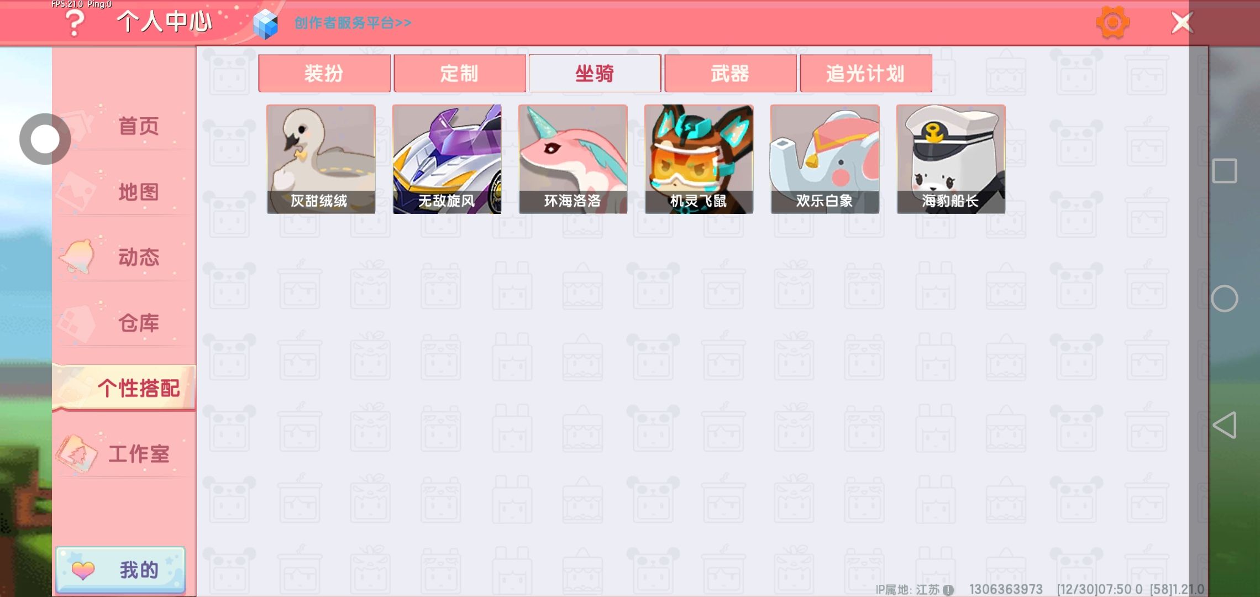1260x597 pixels.
Task: Select the 灰甜绒绒 swan mount
Action: pos(321,159)
